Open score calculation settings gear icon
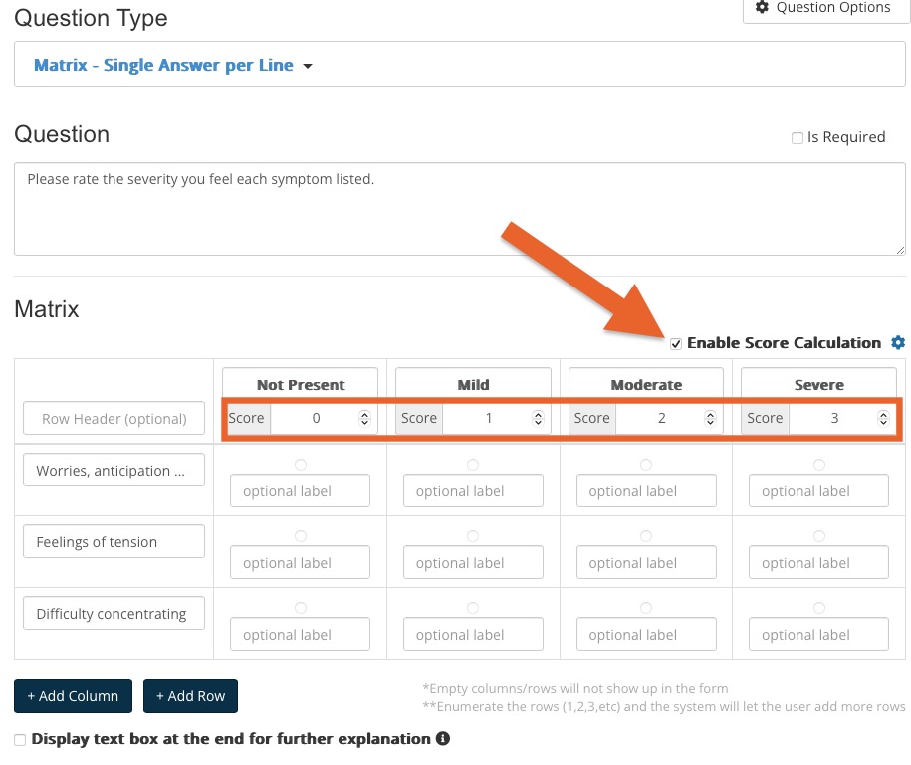The height and width of the screenshot is (765, 911). point(898,342)
